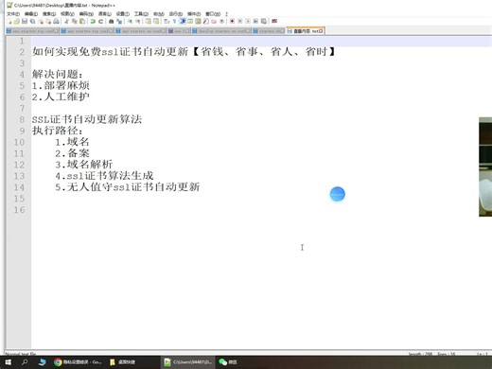The width and height of the screenshot is (492, 369).
Task: Click the line 4.ssl证书算法生成
Action: pyautogui.click(x=104, y=176)
